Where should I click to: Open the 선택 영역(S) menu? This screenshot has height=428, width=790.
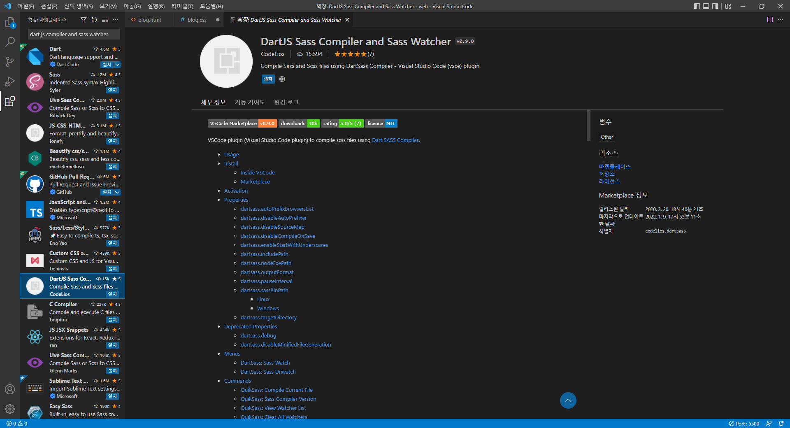coord(78,6)
